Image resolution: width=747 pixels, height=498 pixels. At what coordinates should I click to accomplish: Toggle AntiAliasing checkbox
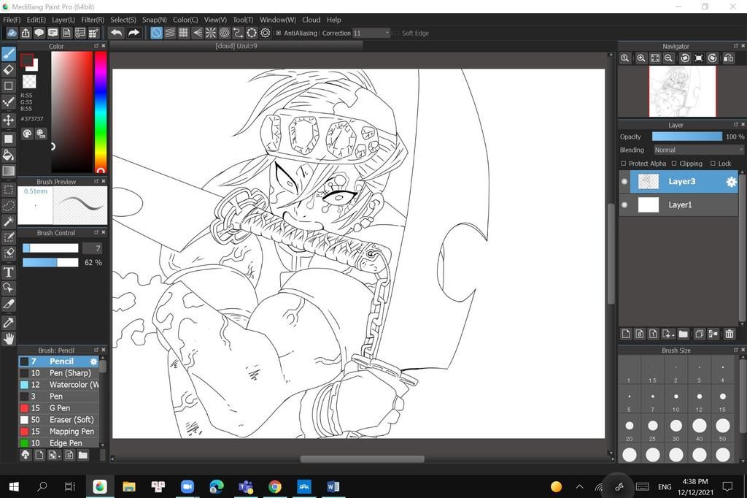pyautogui.click(x=278, y=33)
